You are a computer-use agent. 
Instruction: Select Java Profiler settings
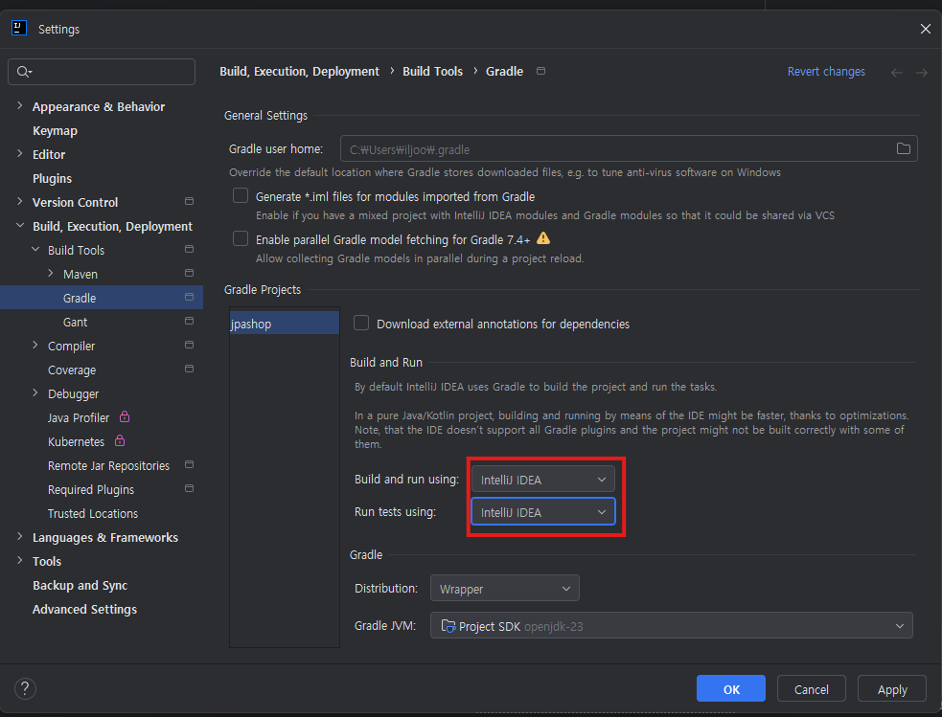(x=79, y=417)
